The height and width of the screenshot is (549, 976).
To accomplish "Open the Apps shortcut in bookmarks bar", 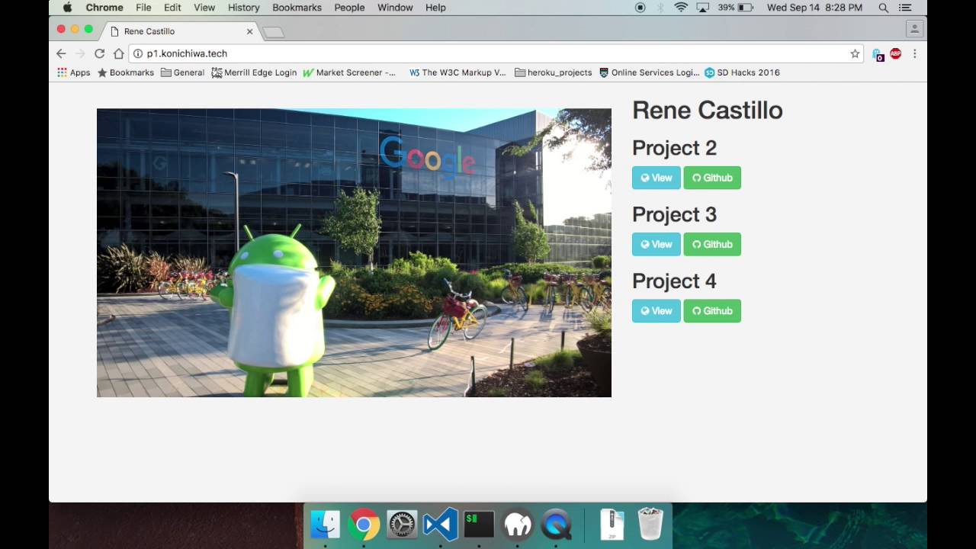I will pos(74,72).
